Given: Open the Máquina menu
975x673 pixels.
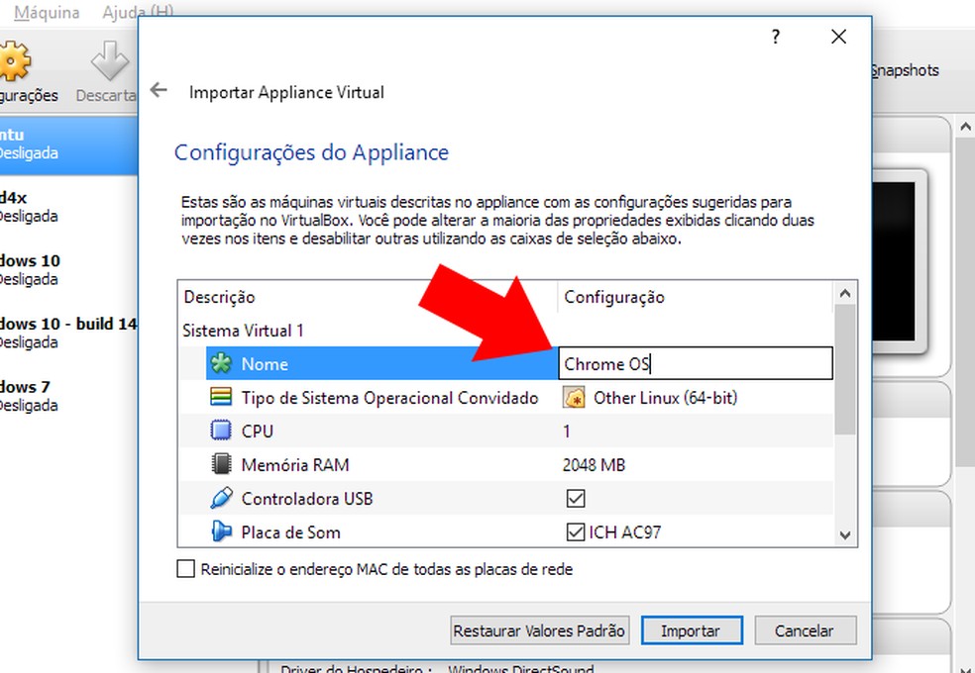Looking at the screenshot, I should [47, 13].
